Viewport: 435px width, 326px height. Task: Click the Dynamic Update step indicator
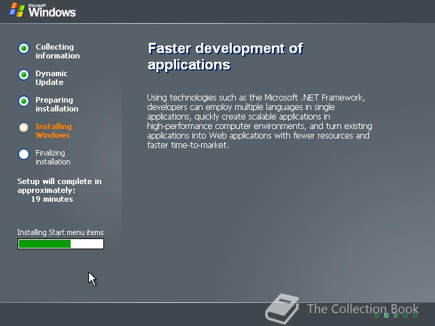(24, 75)
